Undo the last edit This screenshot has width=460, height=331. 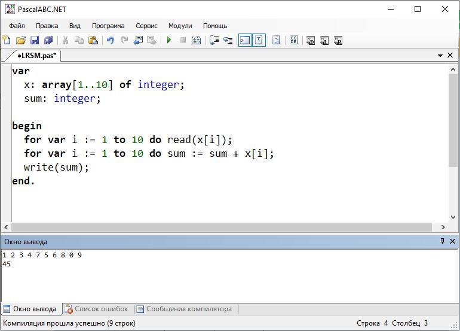click(x=111, y=41)
